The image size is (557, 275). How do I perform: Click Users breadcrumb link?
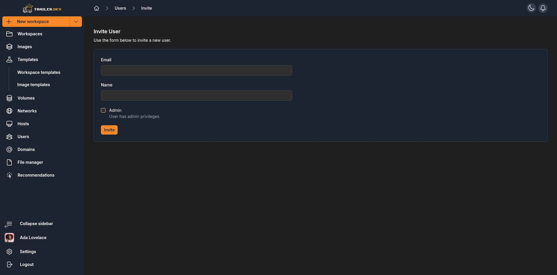pos(120,8)
